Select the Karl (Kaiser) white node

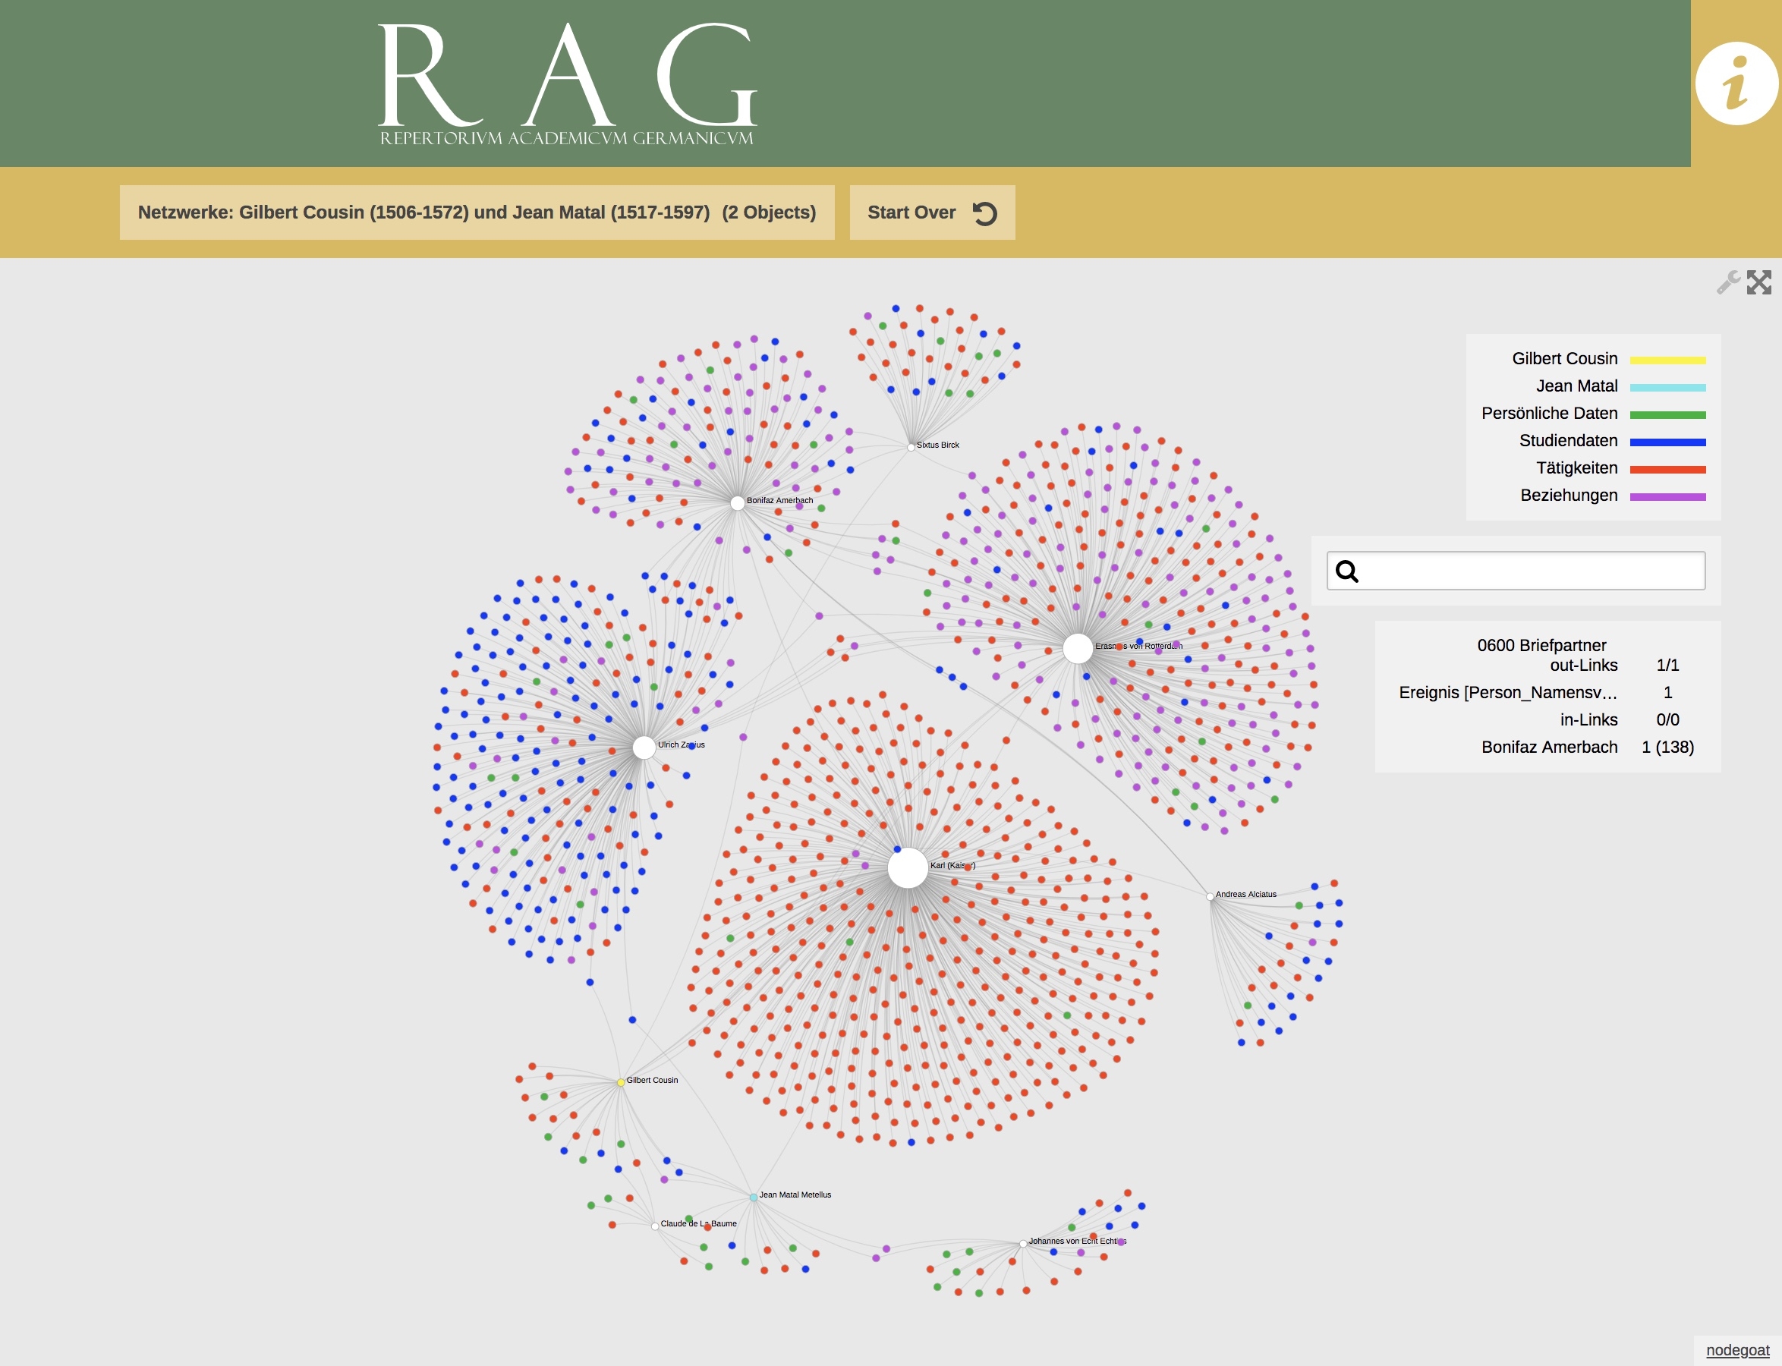point(907,867)
